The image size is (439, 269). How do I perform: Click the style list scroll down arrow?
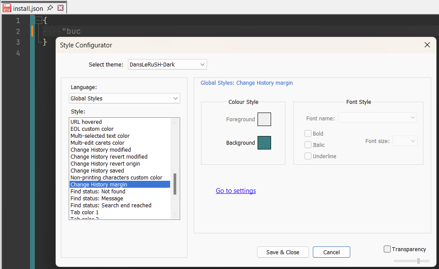(175, 215)
